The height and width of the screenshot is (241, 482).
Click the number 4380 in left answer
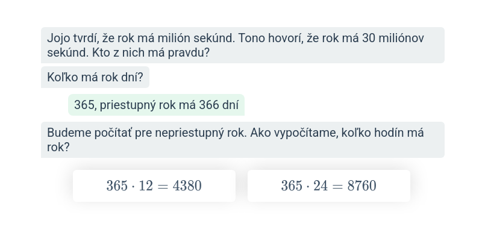187,186
